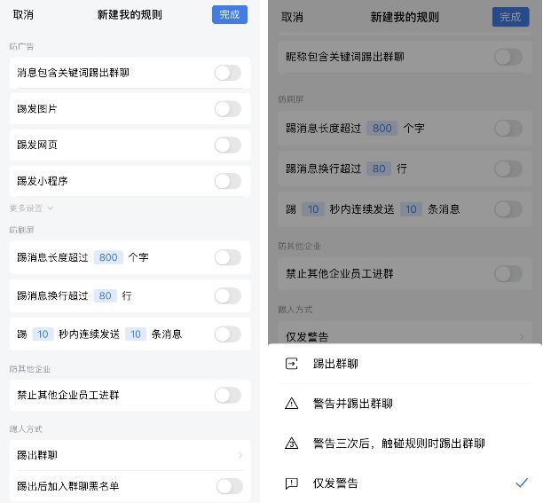
Task: Select 踢出群聊 option in bottom sheet
Action: point(405,364)
